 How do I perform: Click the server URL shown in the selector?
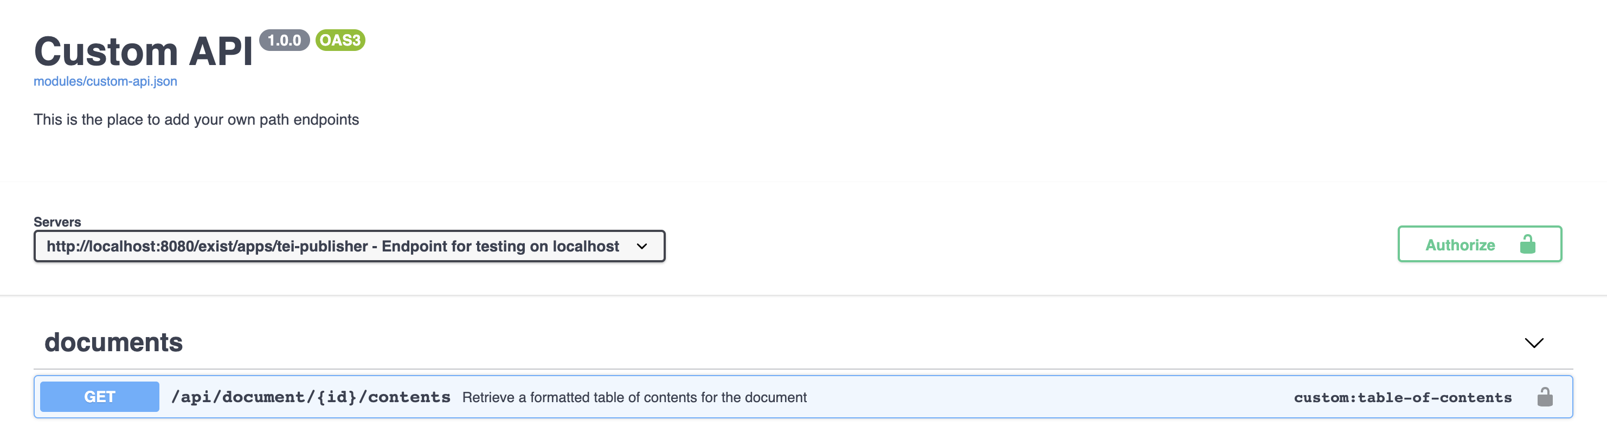[331, 246]
